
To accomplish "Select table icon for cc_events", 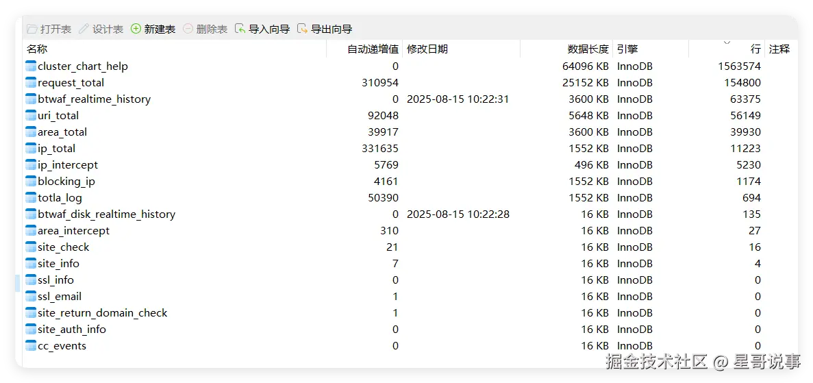I will pos(31,345).
